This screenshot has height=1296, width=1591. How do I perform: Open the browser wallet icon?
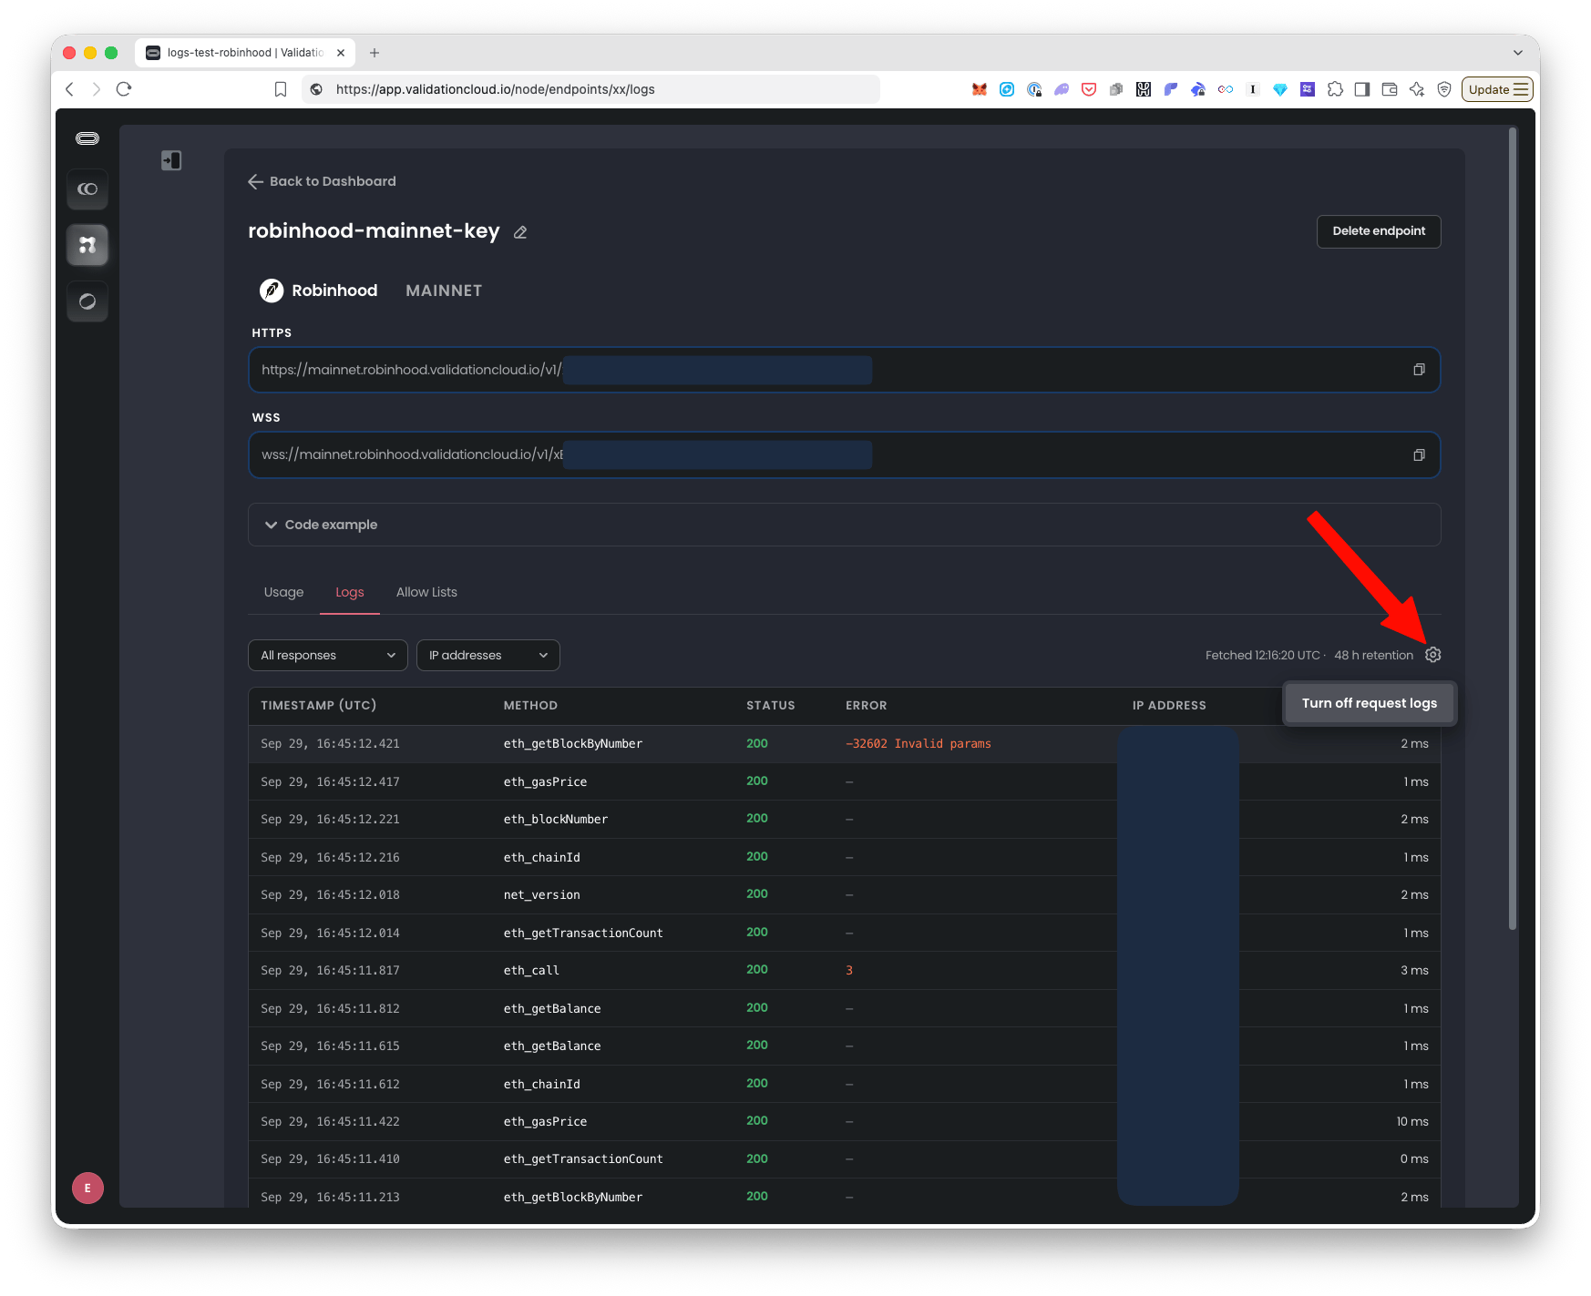pos(1390,89)
